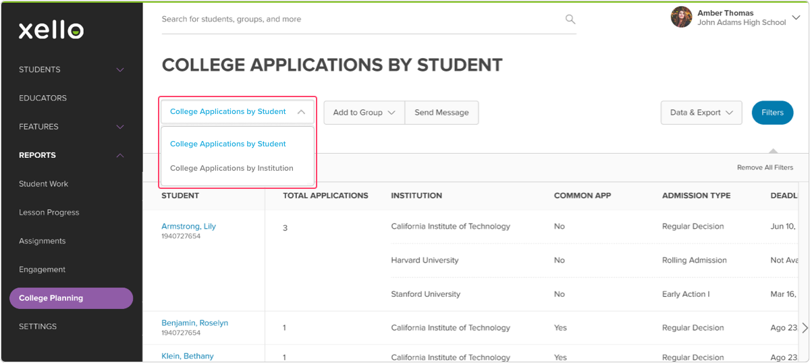
Task: Click Armstrong's California Institute of Technology cell
Action: coord(450,227)
